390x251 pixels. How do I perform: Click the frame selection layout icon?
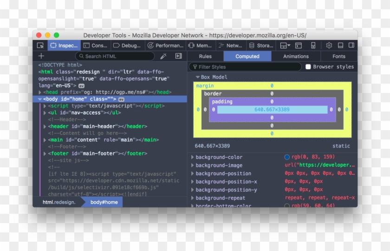285,46
